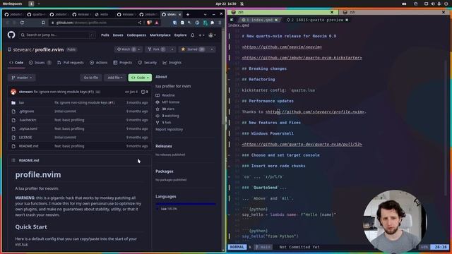Image resolution: width=452 pixels, height=254 pixels.
Task: Open Codespaces in the GitHub header
Action: (136, 35)
